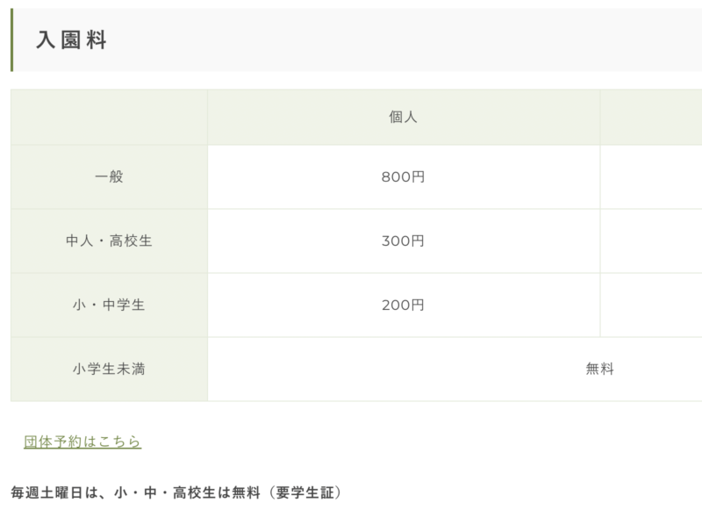
Task: Select the 小学生未満 row label
Action: [109, 369]
